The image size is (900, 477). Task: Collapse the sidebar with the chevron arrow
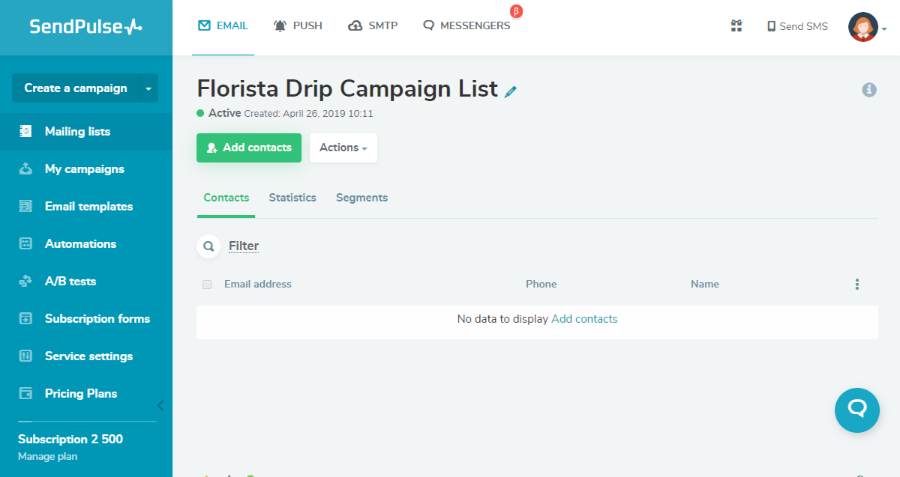(x=160, y=406)
